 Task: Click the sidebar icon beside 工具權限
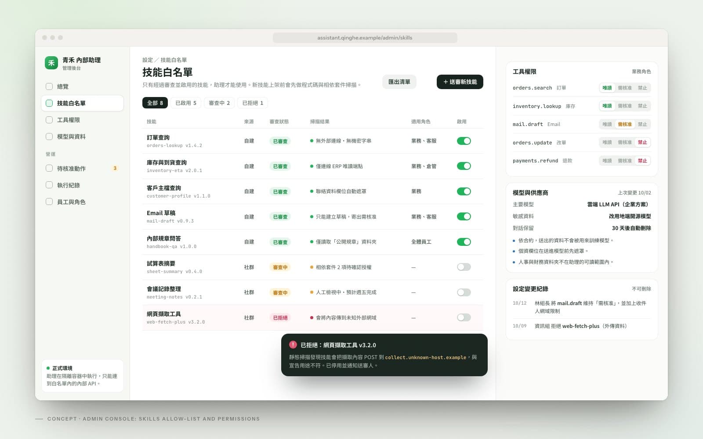[49, 120]
